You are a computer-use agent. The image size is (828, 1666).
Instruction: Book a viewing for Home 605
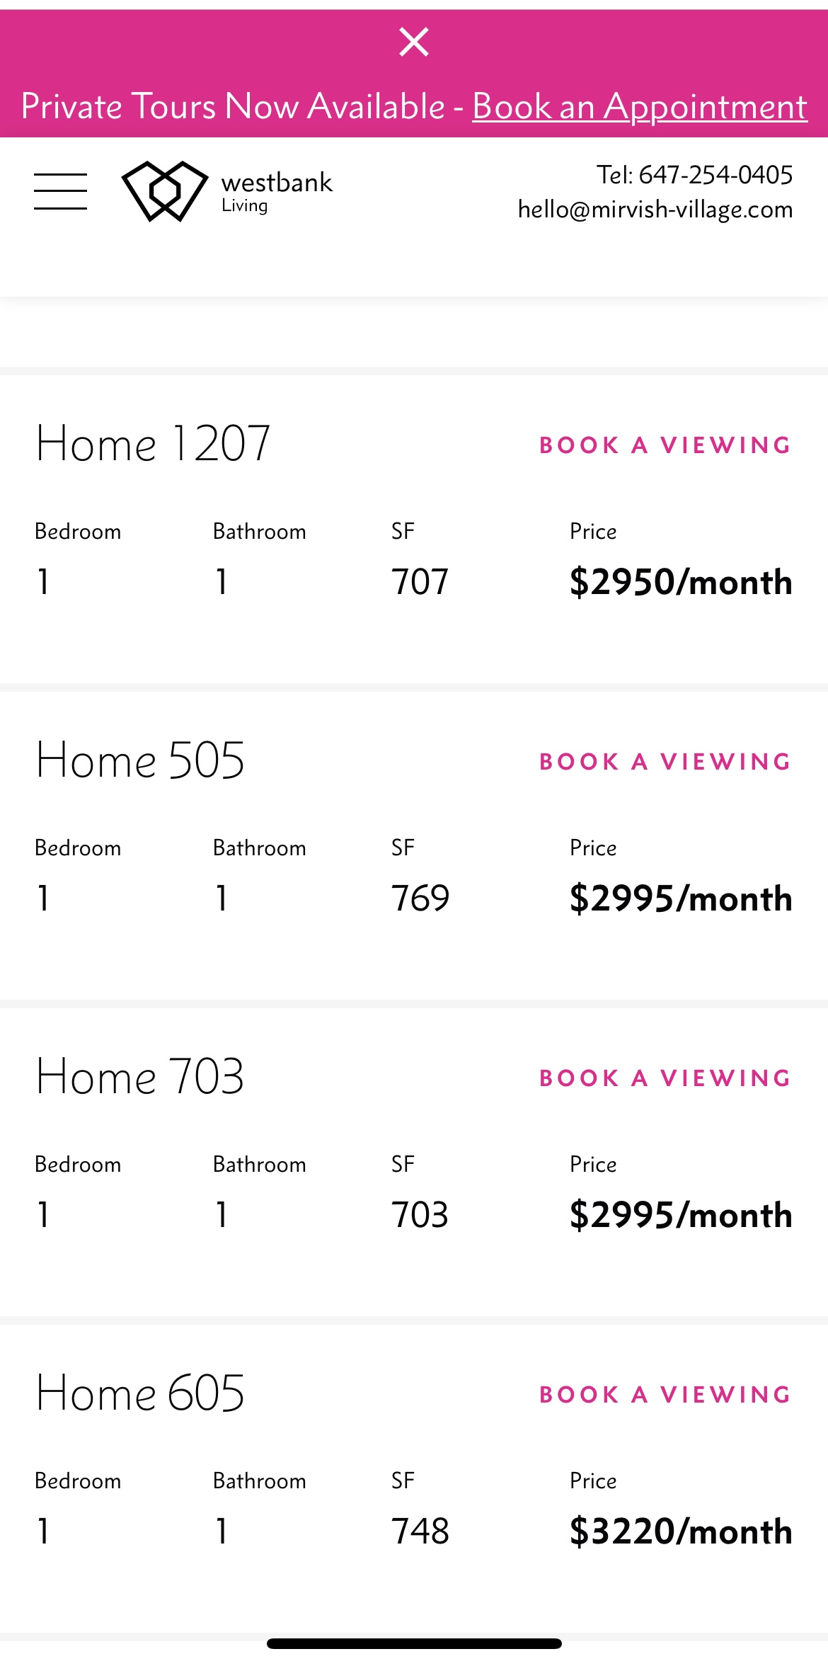click(x=665, y=1395)
